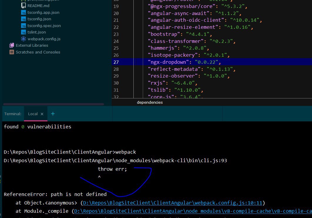Click the webpack command prompt line
Viewport: 312px width, 218px height.
coord(70,152)
